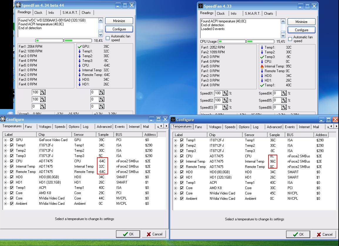Click OK in the right Configure dialog
Screen dimensions: 339x246
pos(298,234)
